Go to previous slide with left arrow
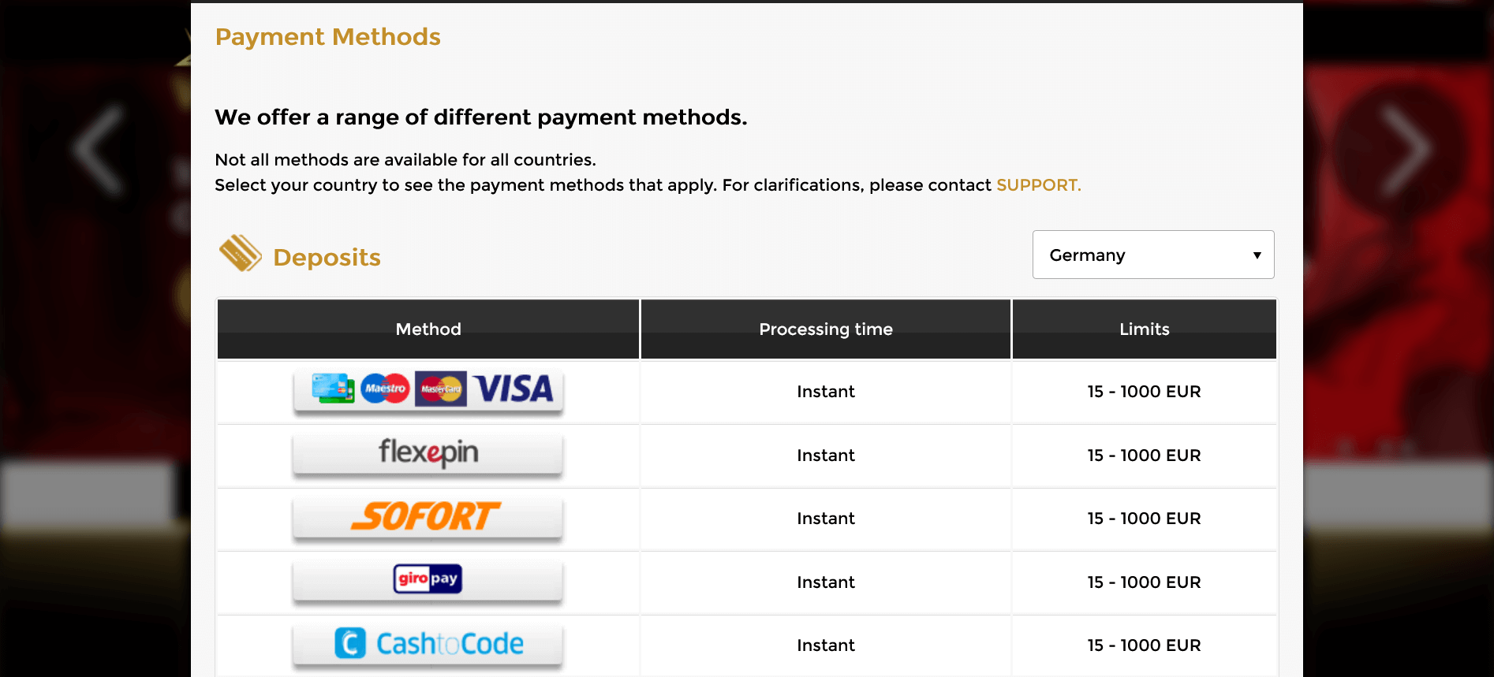The width and height of the screenshot is (1494, 677). (99, 150)
